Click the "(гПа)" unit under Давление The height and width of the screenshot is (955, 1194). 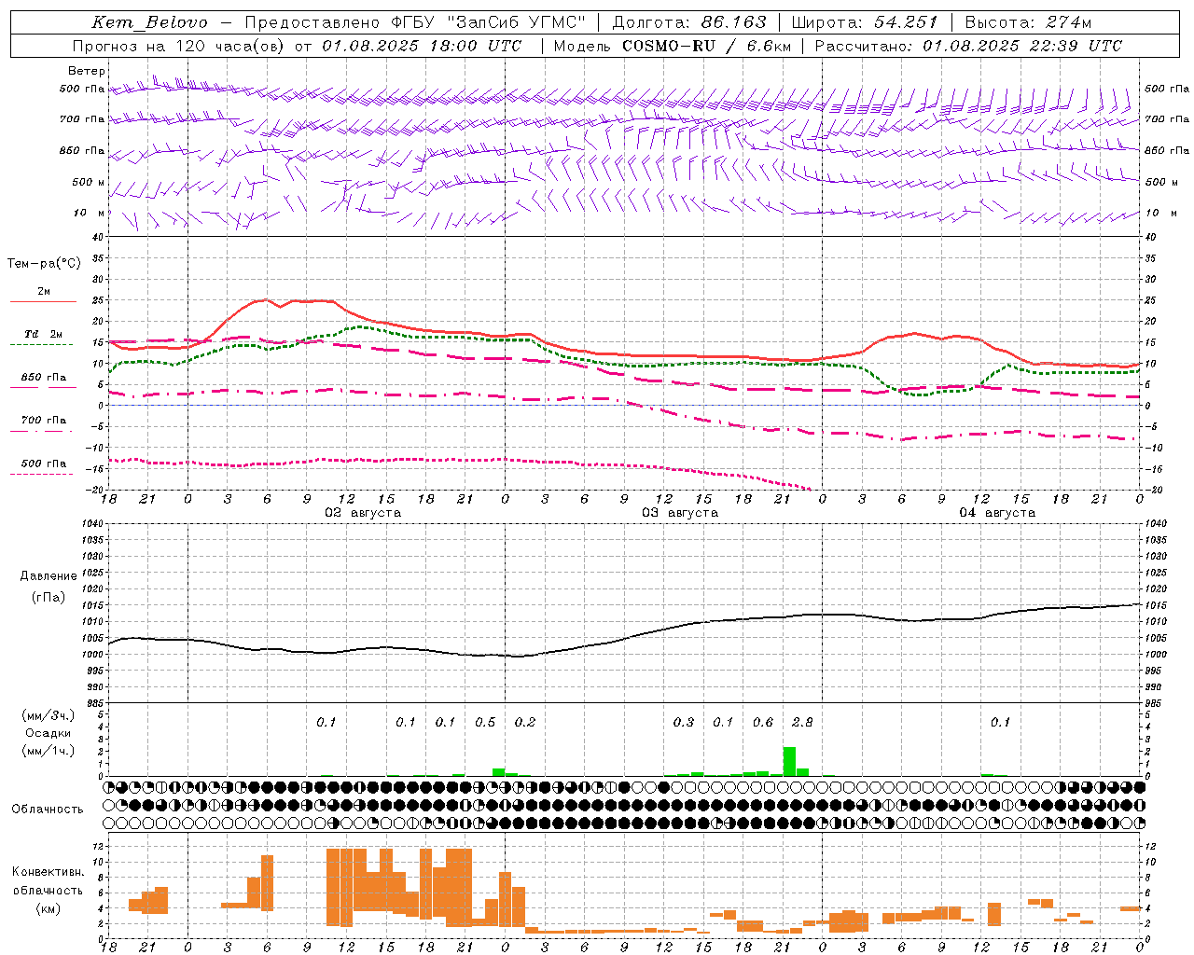[x=49, y=598]
